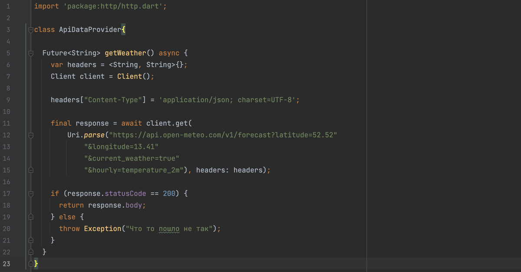Click the "Content-Type" string key
This screenshot has height=272, width=521.
tap(113, 100)
